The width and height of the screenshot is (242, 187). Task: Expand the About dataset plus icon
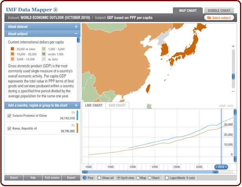point(76,27)
